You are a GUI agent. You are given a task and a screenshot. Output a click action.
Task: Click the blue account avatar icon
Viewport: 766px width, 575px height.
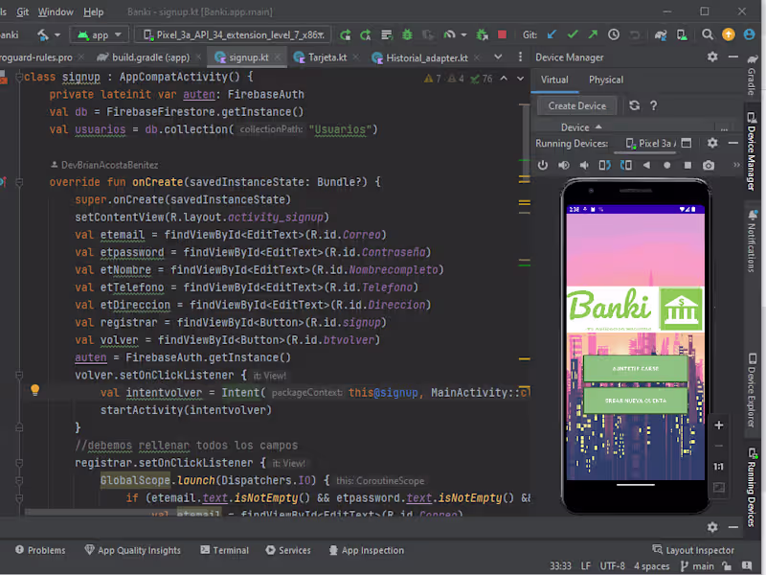(749, 34)
